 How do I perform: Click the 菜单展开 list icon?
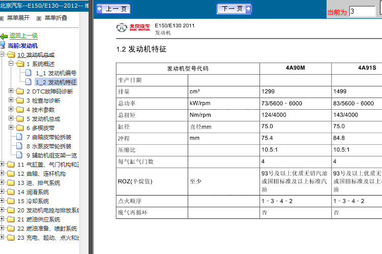point(2,18)
